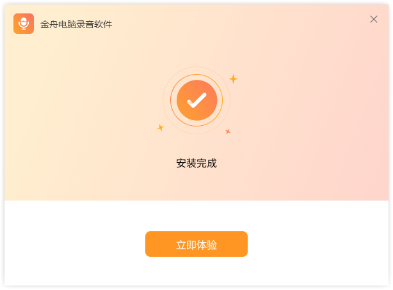Viewport: 393px width, 290px height.
Task: Click the white checkmark success icon
Action: [x=196, y=100]
